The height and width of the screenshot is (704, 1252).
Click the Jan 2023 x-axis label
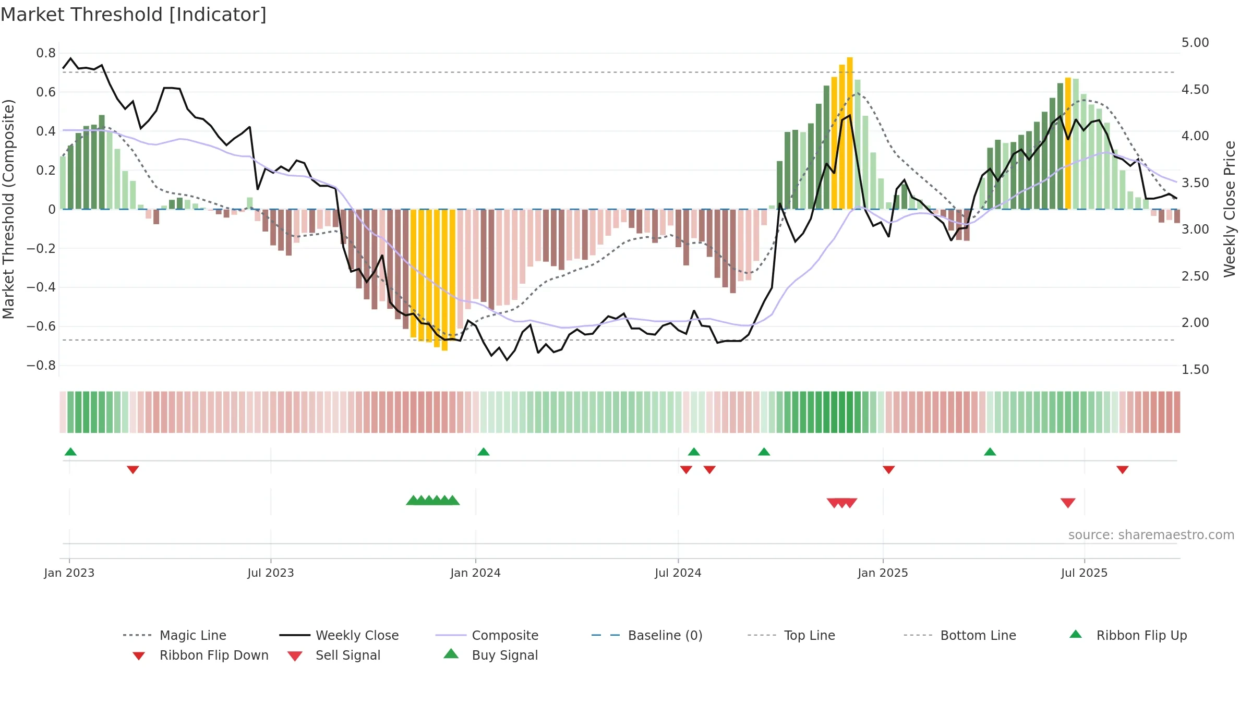click(x=69, y=573)
